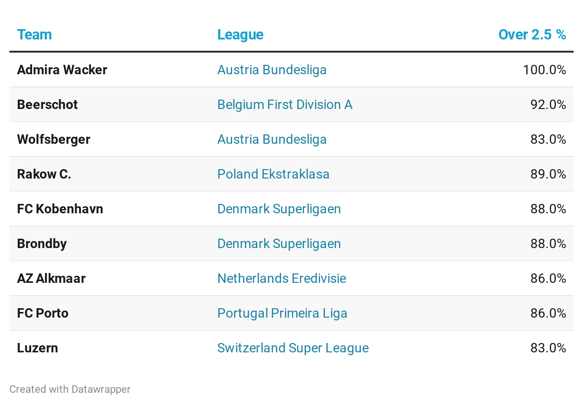583x405 pixels.
Task: Sort by Over 2.5 % header
Action: click(x=532, y=35)
